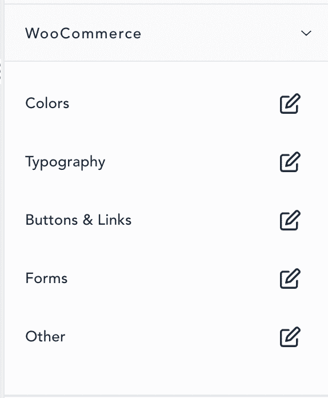Select the Forms label
This screenshot has width=328, height=398.
(46, 278)
